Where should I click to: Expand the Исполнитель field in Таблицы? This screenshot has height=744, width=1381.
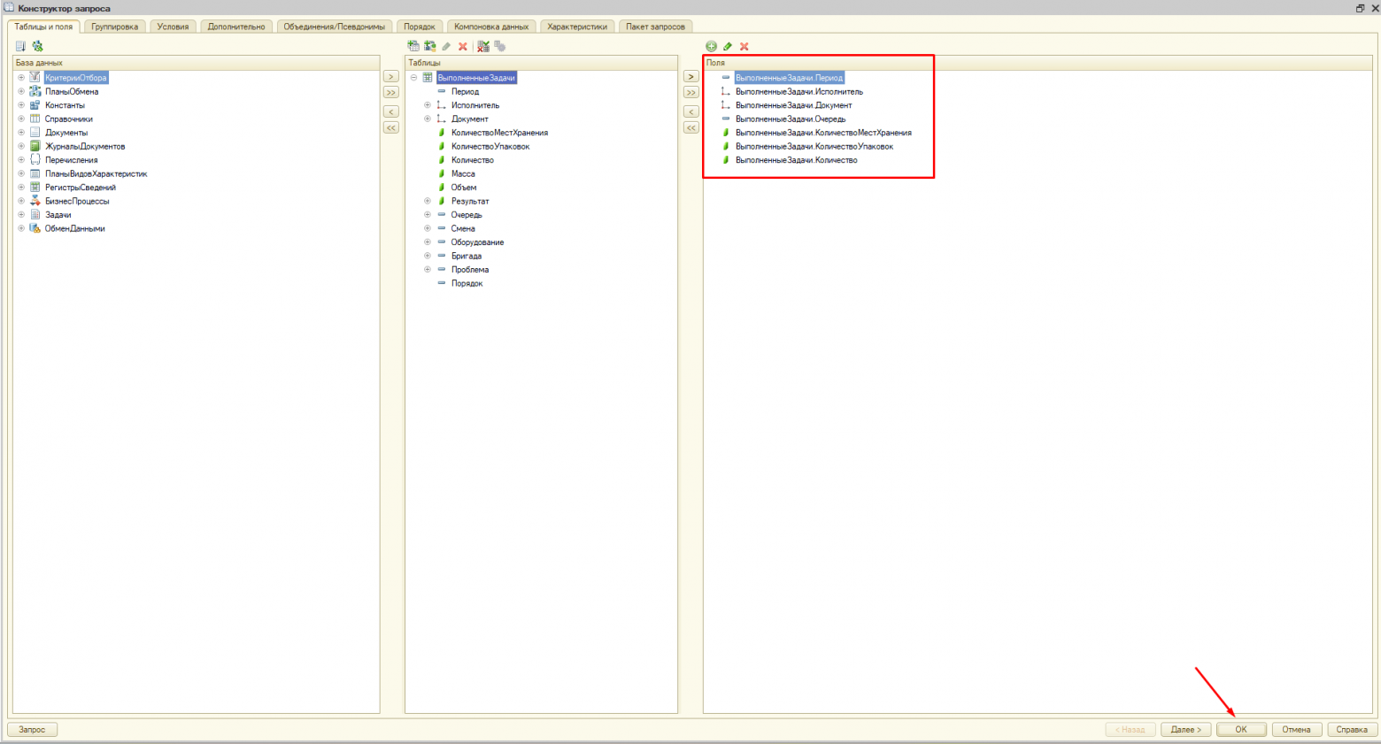pyautogui.click(x=428, y=105)
